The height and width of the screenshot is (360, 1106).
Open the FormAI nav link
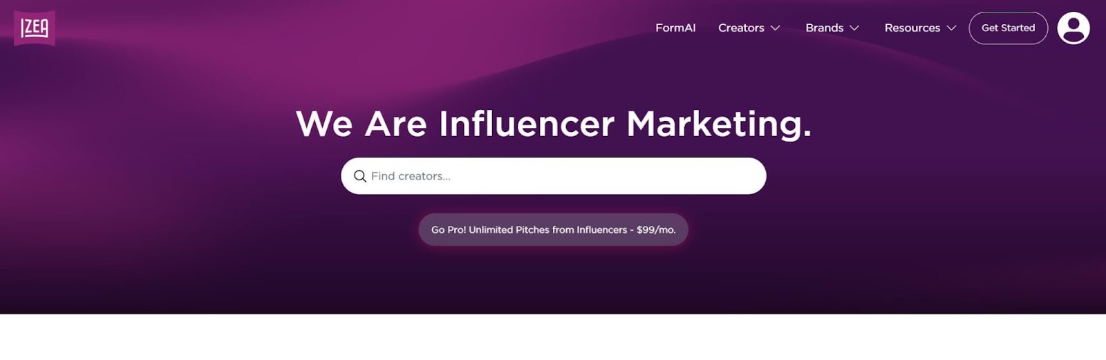point(675,28)
